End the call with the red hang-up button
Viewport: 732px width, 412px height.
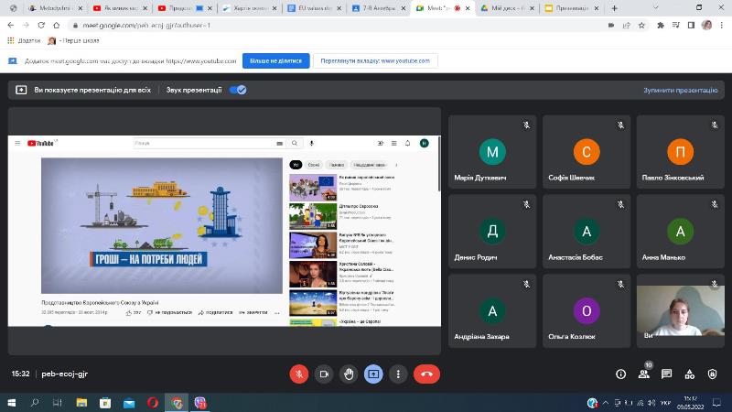426,374
